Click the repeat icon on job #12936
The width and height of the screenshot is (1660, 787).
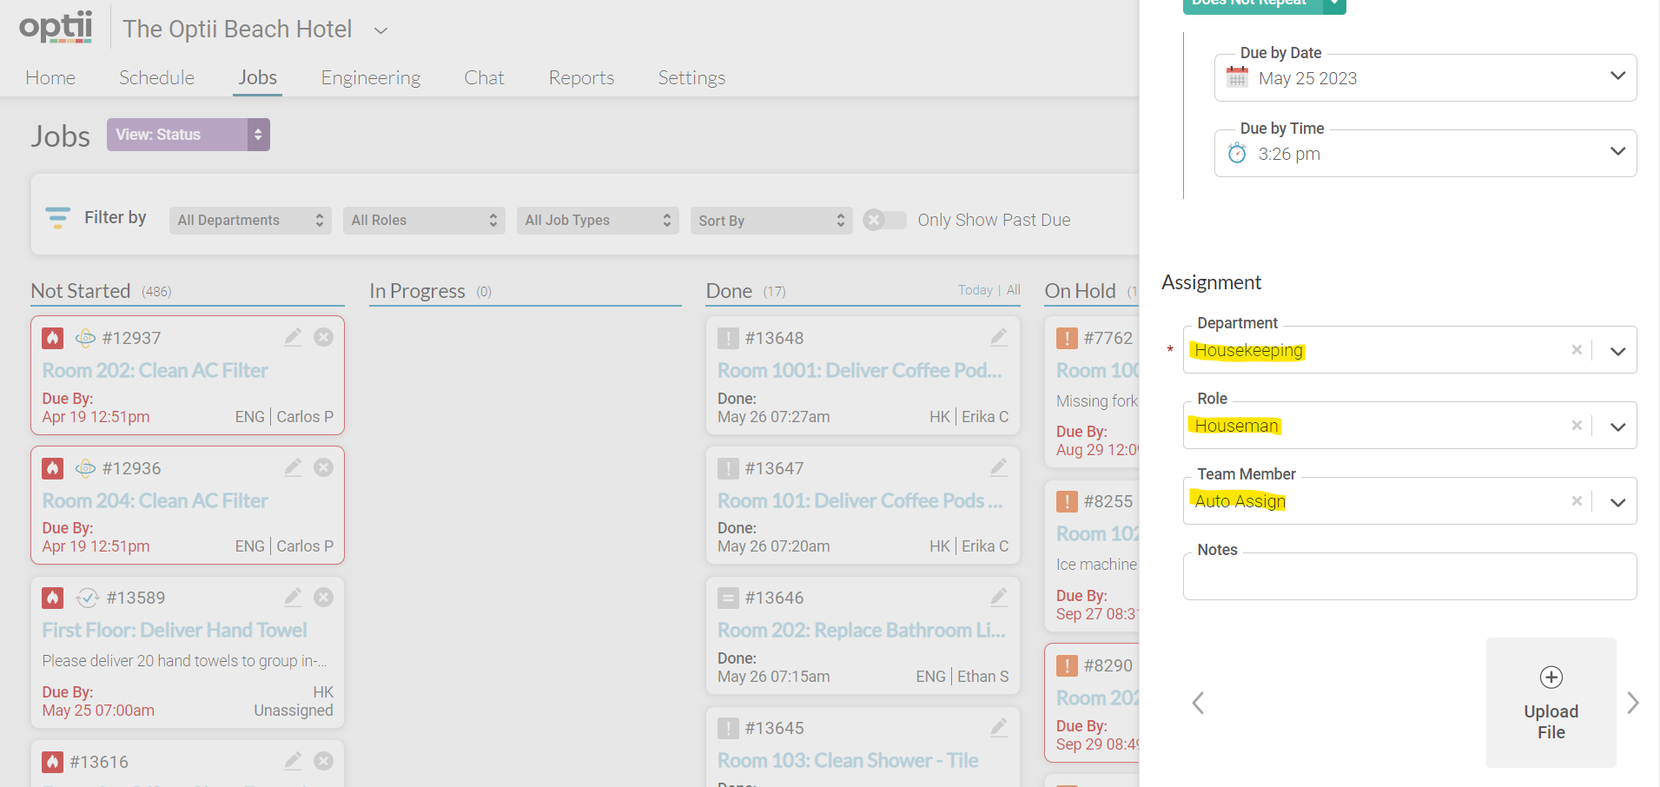[85, 468]
